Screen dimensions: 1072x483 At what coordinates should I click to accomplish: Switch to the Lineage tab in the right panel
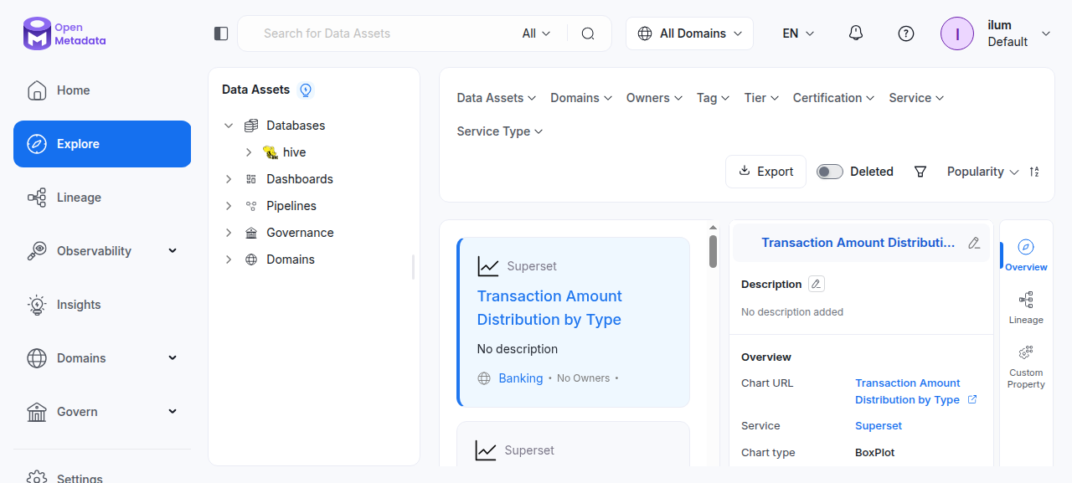1026,308
